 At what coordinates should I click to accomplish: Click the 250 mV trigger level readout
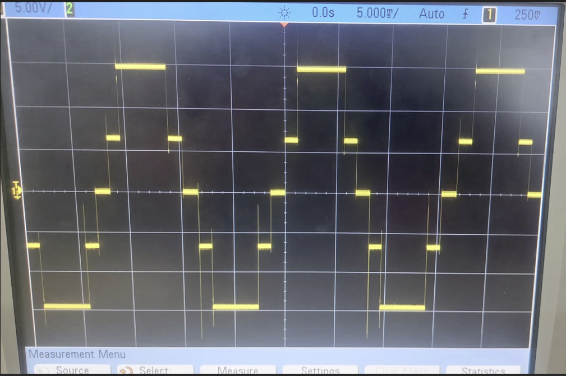pyautogui.click(x=527, y=15)
